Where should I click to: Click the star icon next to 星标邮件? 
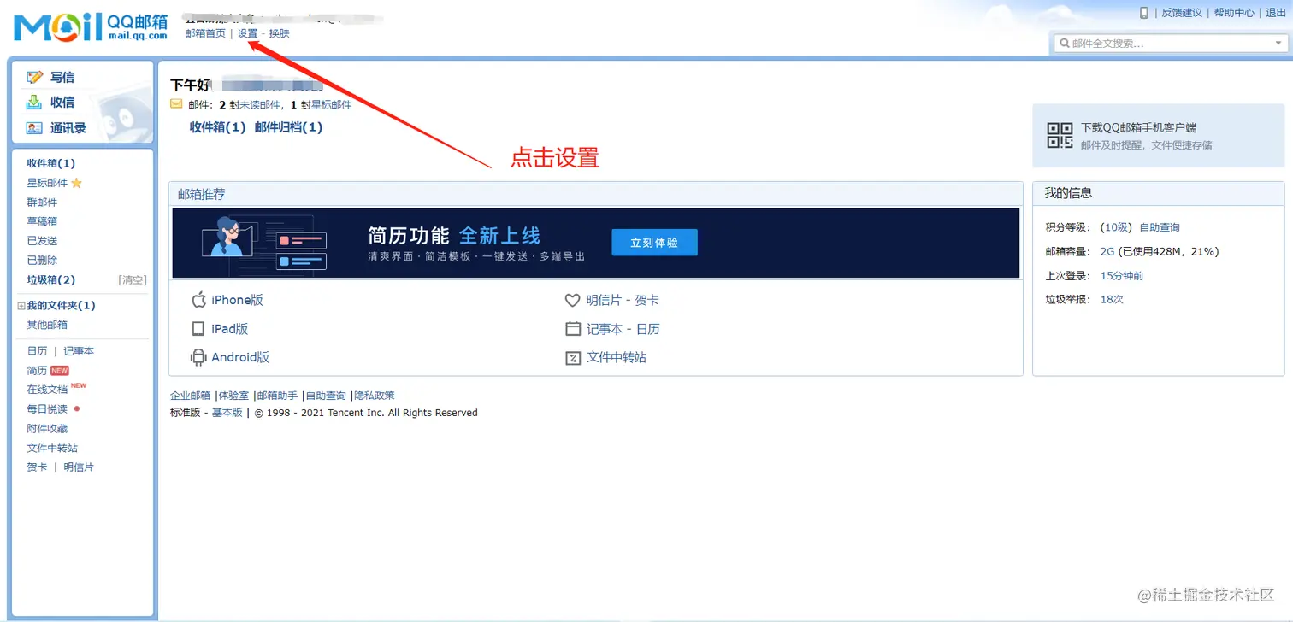click(76, 183)
